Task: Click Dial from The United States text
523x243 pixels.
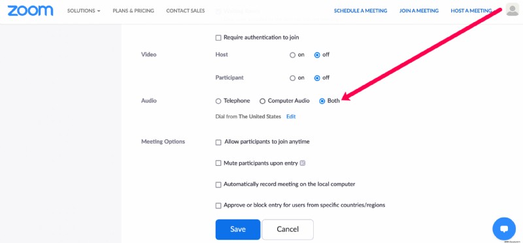Action: click(x=248, y=117)
